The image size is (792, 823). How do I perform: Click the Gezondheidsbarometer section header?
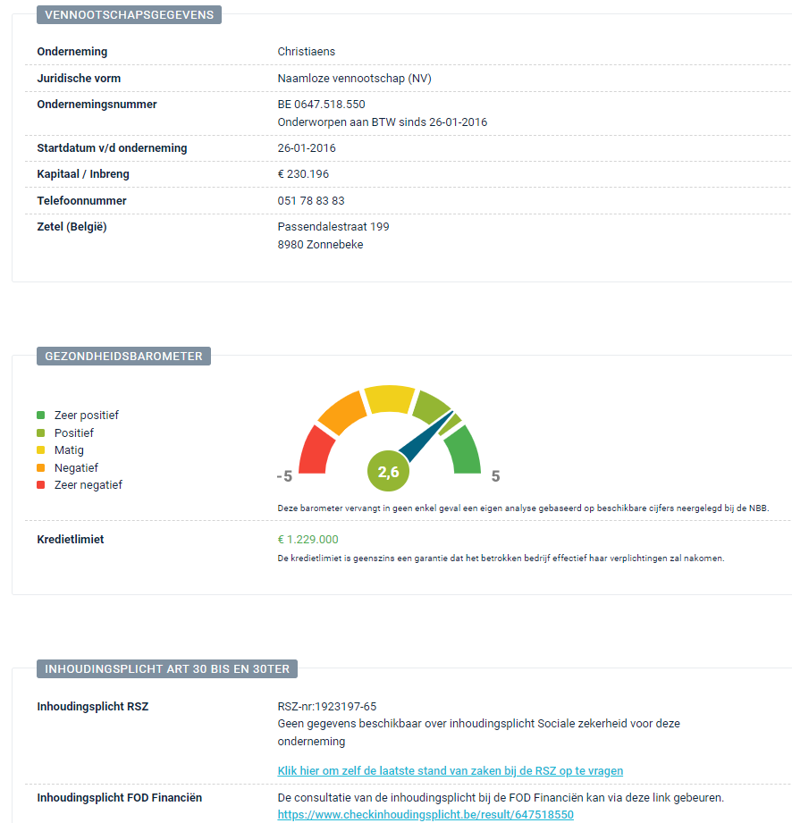(123, 357)
